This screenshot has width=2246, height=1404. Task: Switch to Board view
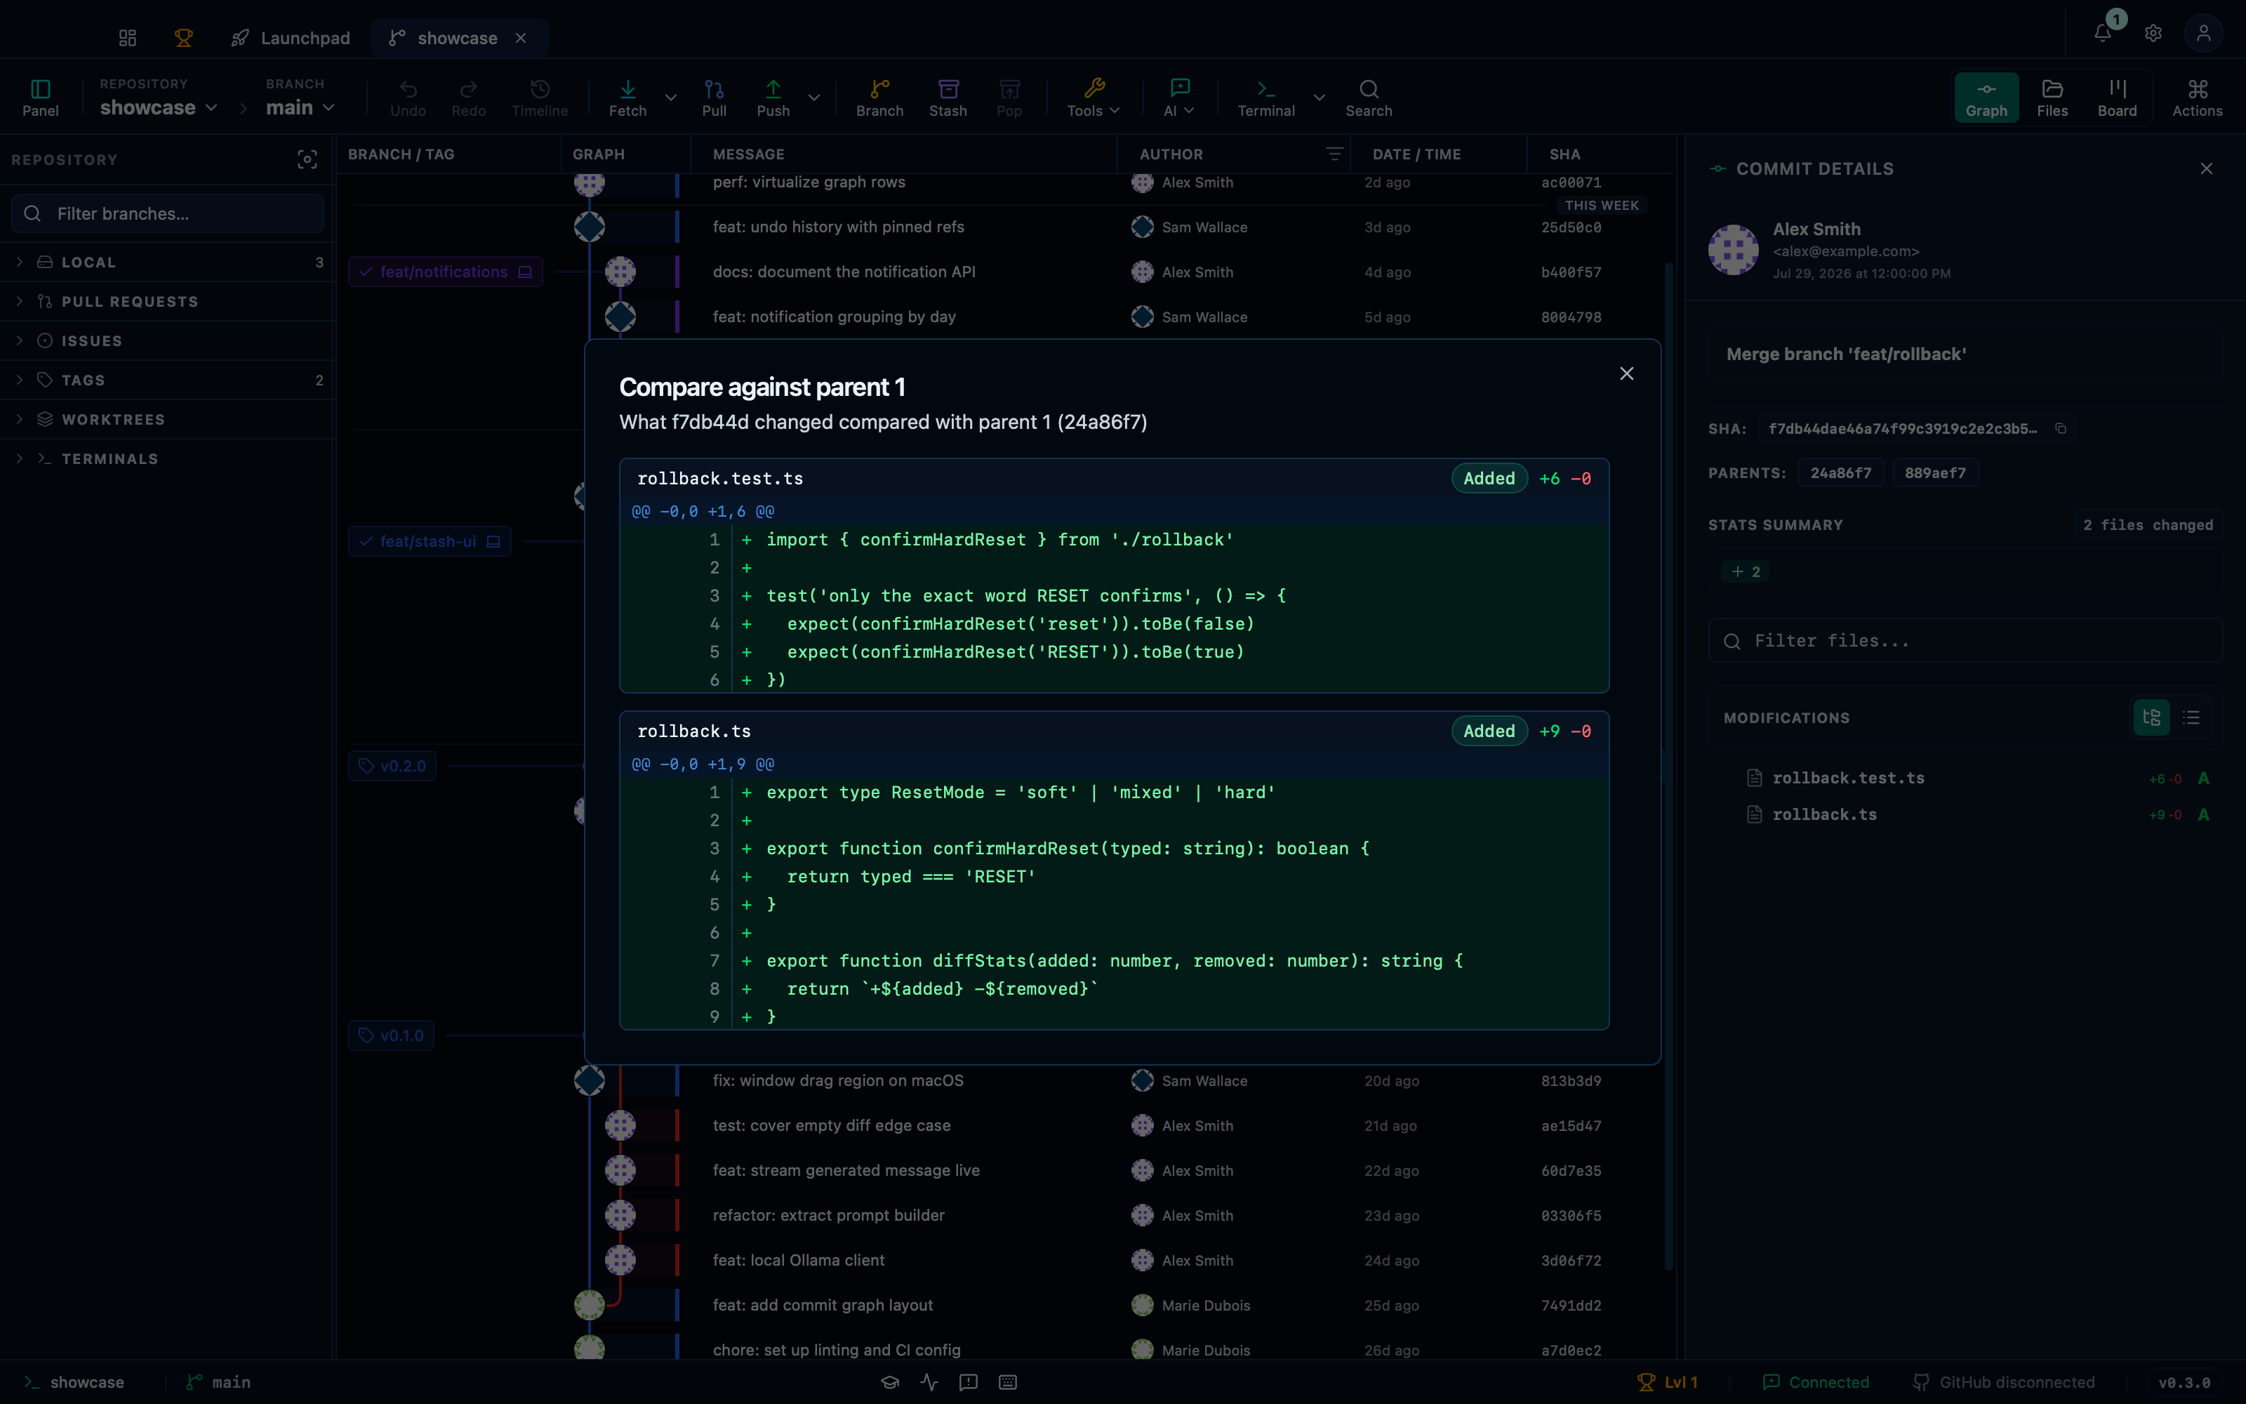coord(2117,98)
